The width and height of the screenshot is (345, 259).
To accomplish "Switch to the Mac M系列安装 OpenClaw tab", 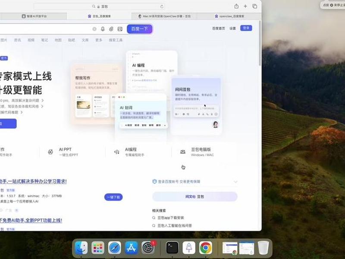I will [164, 16].
